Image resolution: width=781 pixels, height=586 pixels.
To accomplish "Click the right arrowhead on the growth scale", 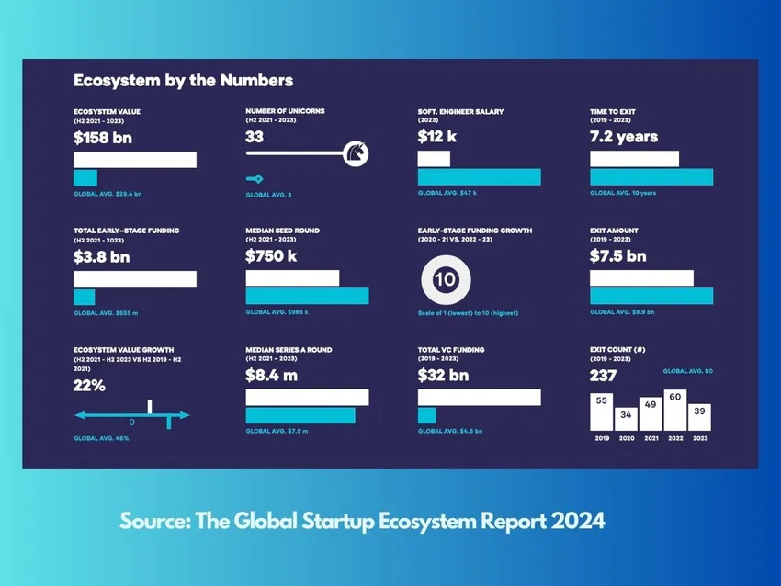I will pos(186,415).
